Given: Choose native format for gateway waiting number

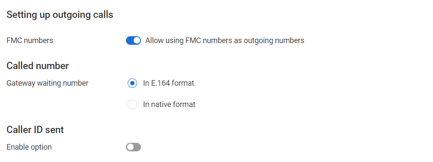Looking at the screenshot, I should (x=132, y=104).
